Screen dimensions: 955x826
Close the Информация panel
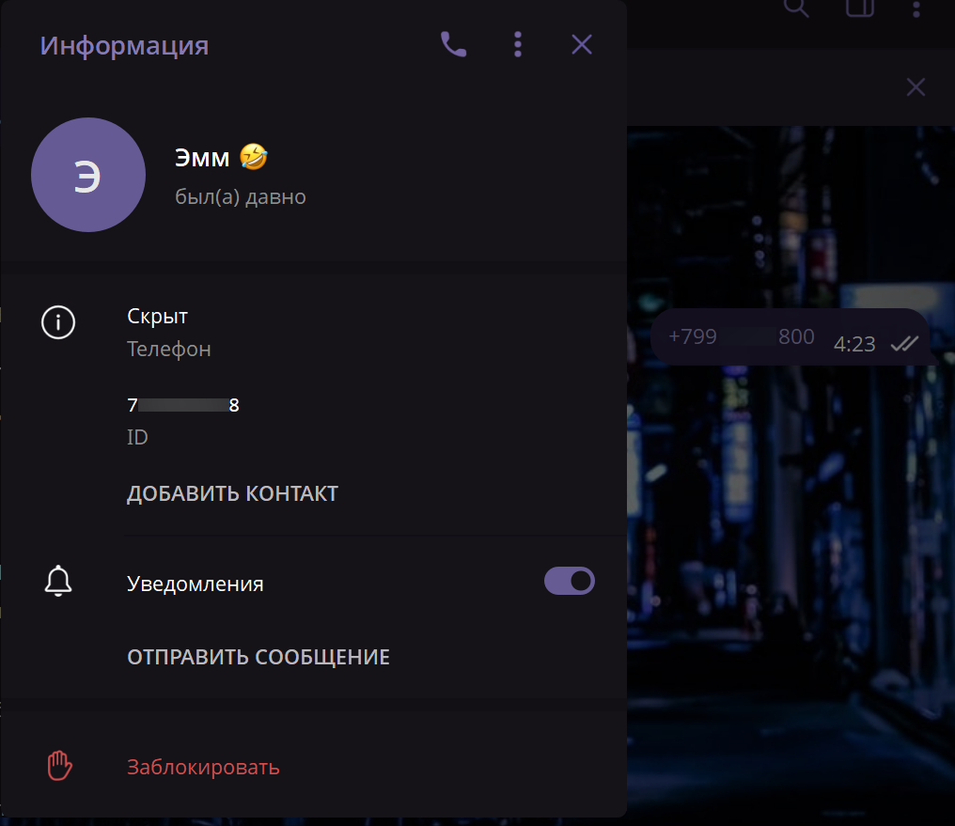582,44
